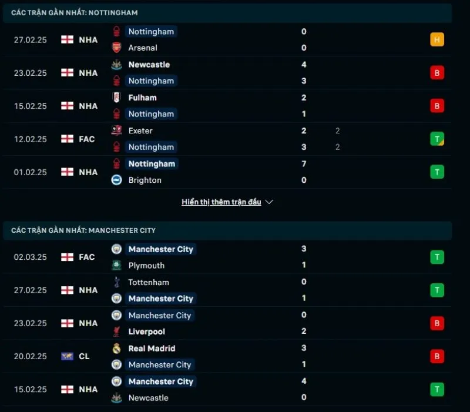Click the orange H badge for the Arsenal draw
The image size is (470, 412).
click(x=437, y=40)
